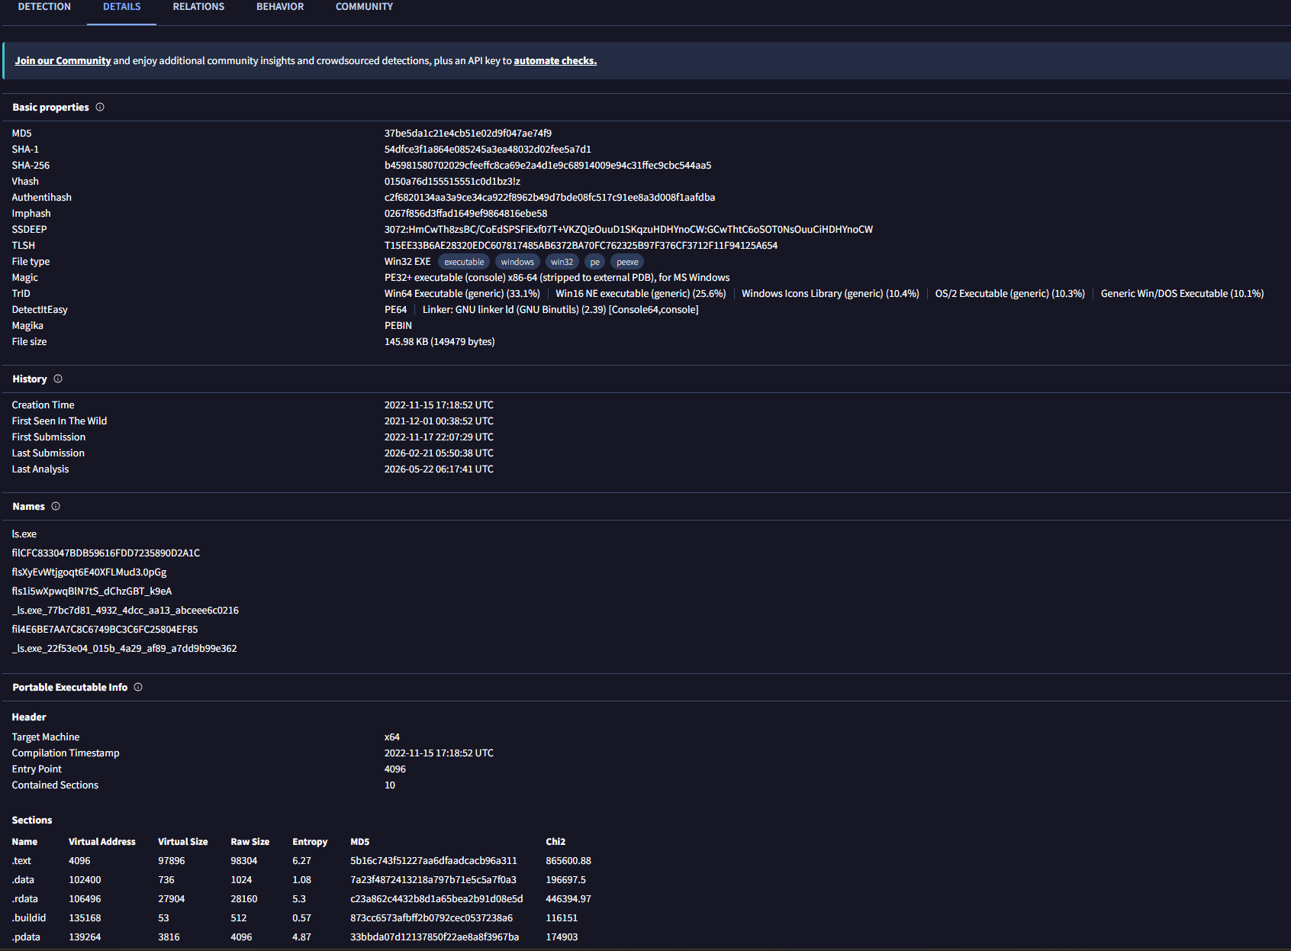Click the win32 tag chip
The image size is (1291, 951).
pos(562,262)
